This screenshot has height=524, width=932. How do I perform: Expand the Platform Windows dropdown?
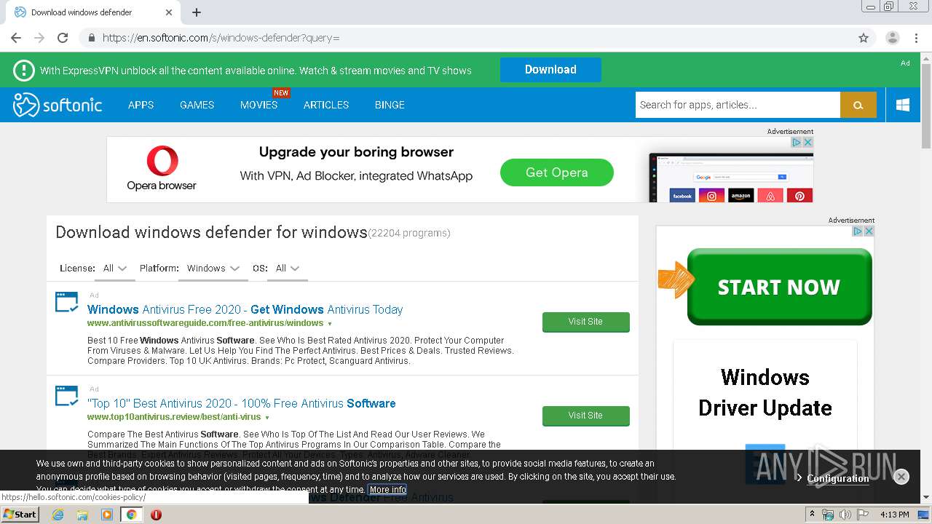pyautogui.click(x=213, y=269)
